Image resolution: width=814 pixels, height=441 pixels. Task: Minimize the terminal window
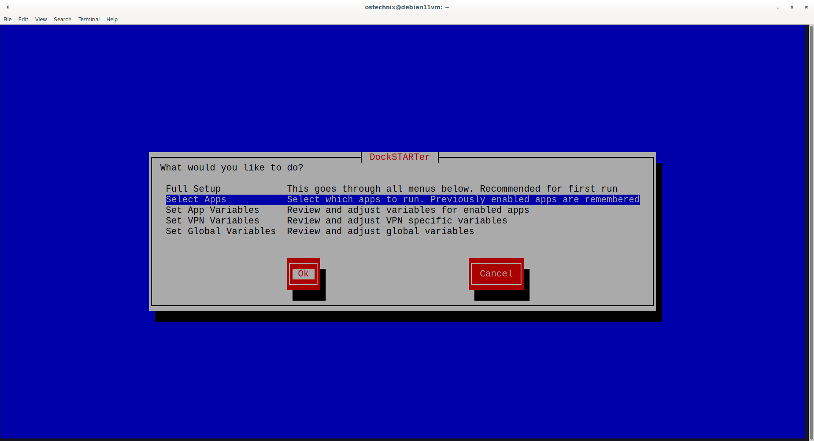click(x=778, y=7)
